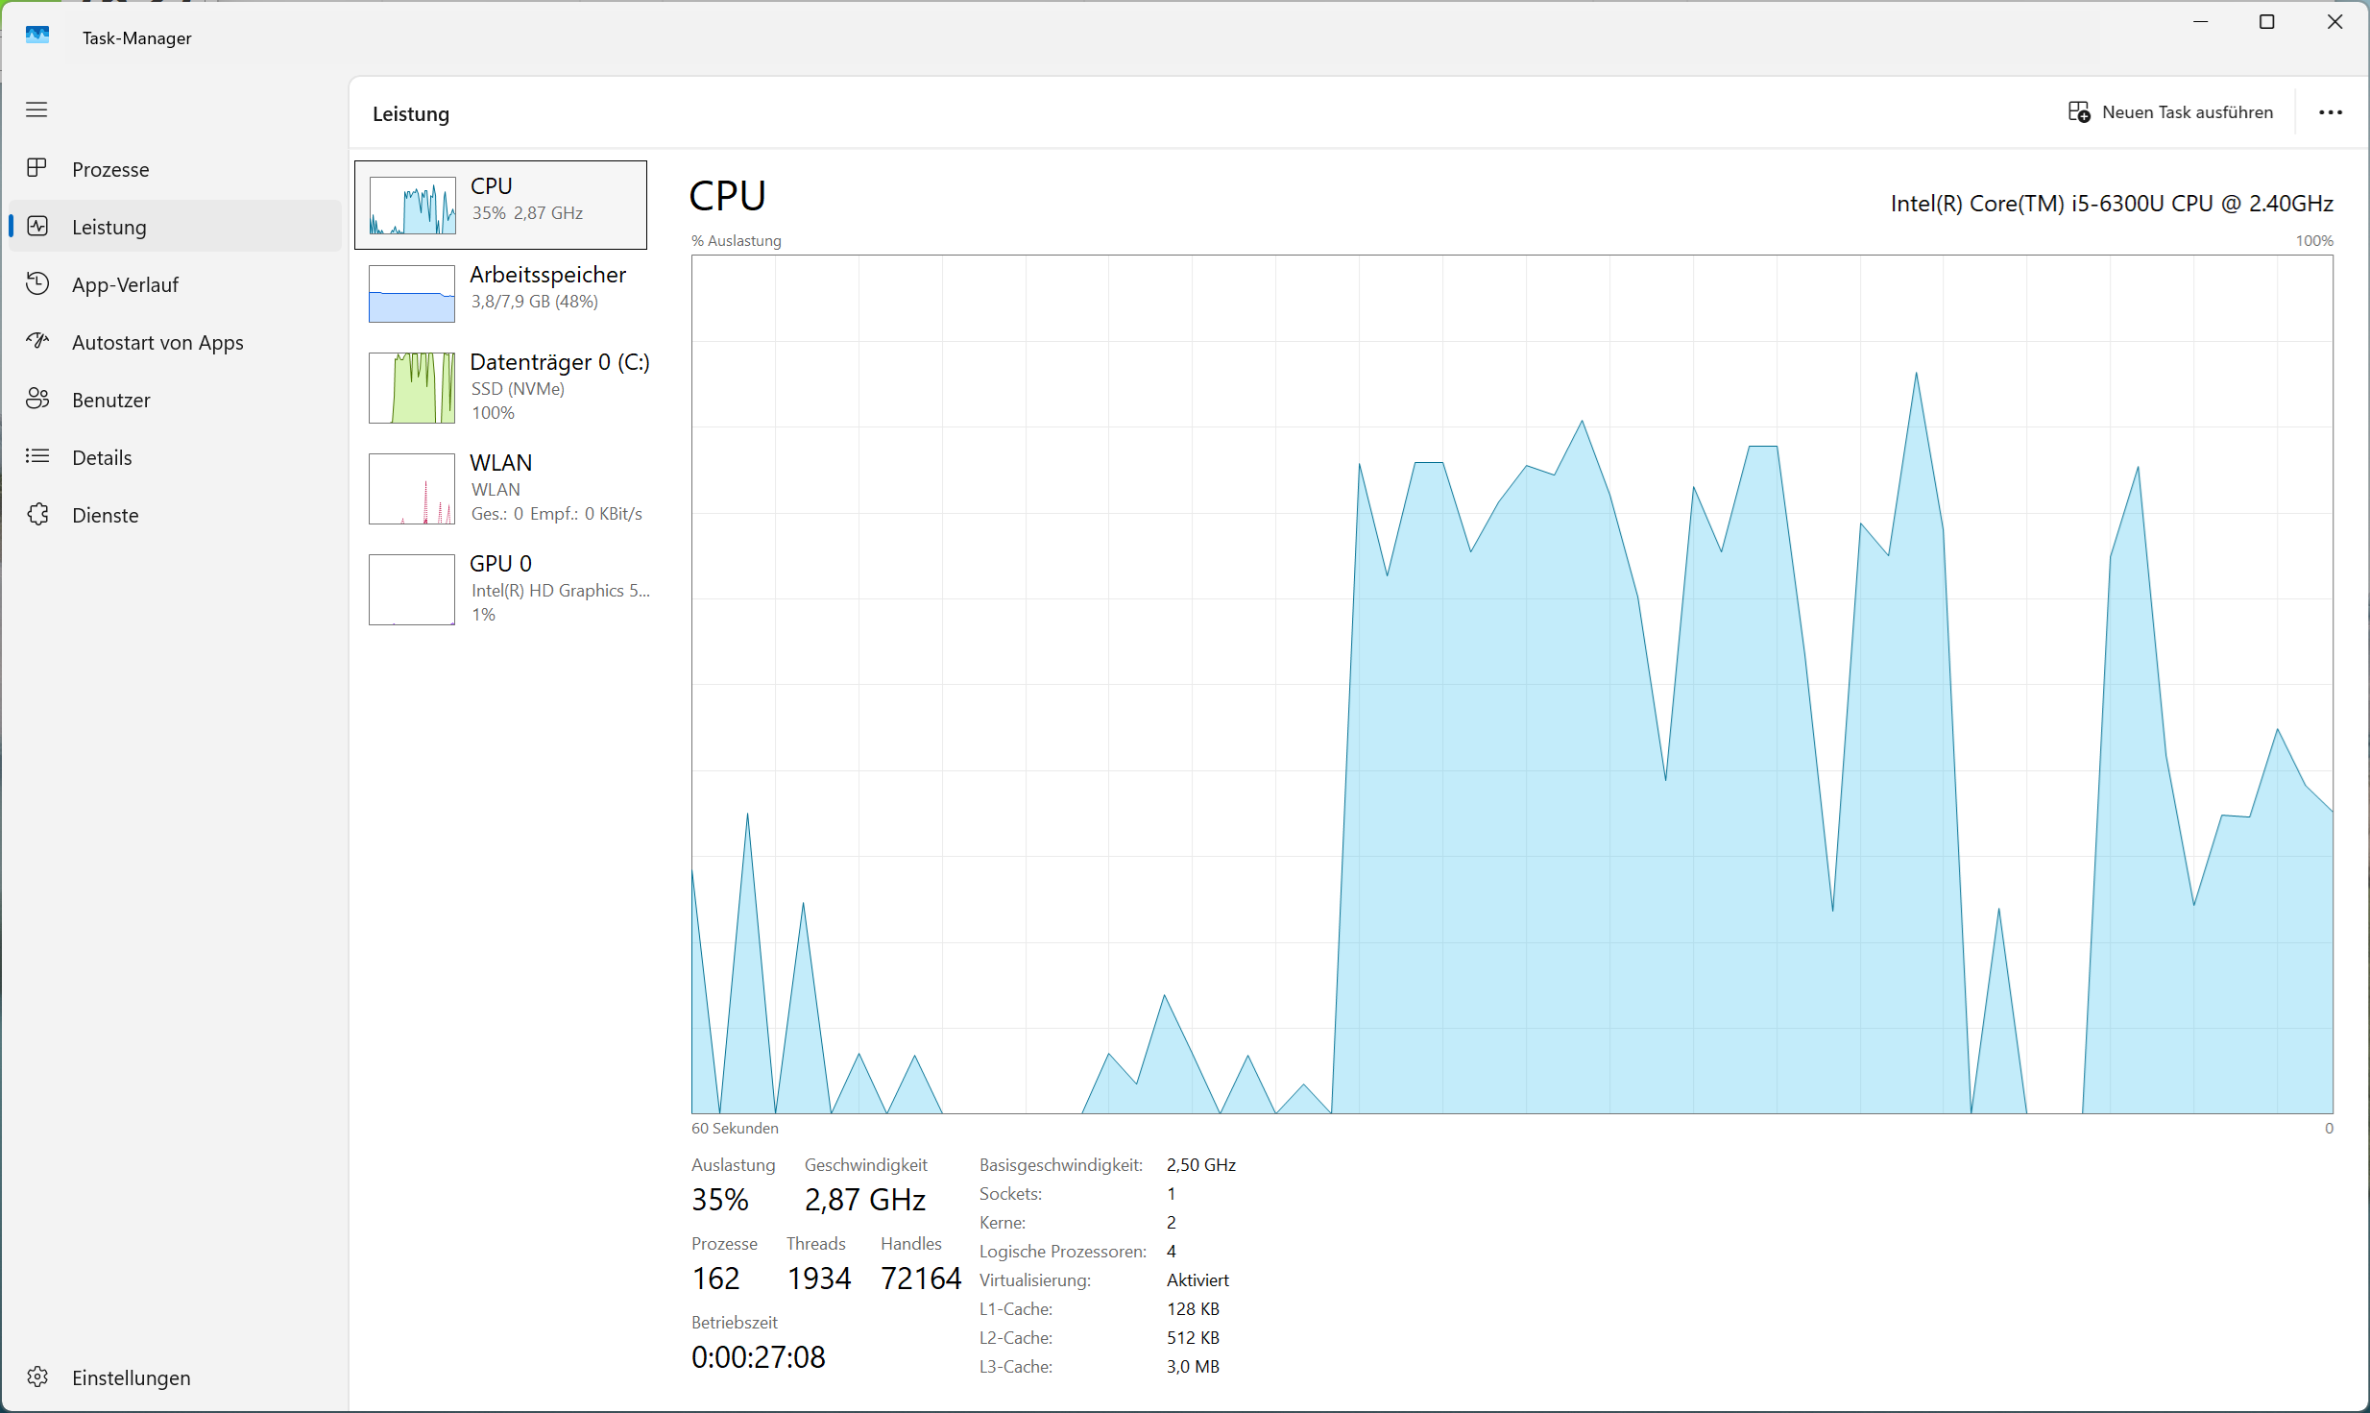Open the three-dot menu in the top right

[2332, 112]
